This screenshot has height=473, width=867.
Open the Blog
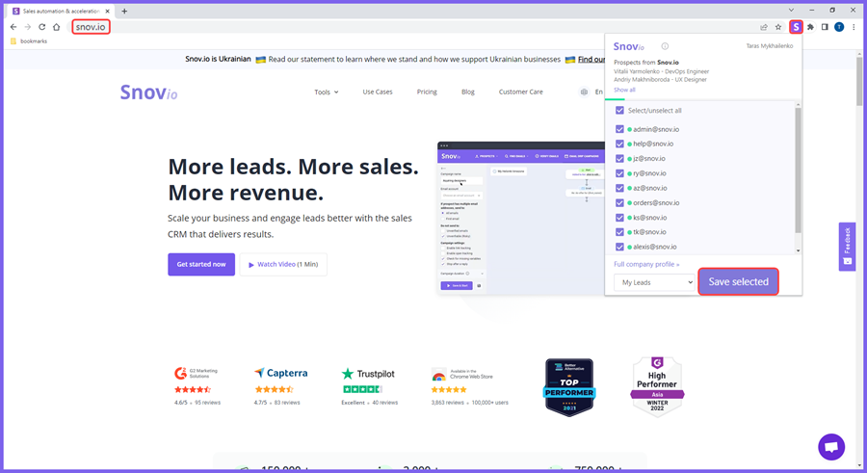point(468,92)
